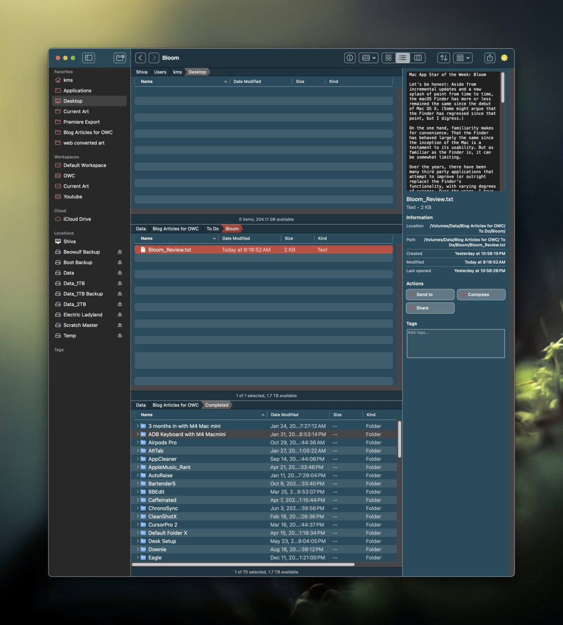Expand the Airpods Pro folder
Screen dimensions: 563x625
coord(138,442)
